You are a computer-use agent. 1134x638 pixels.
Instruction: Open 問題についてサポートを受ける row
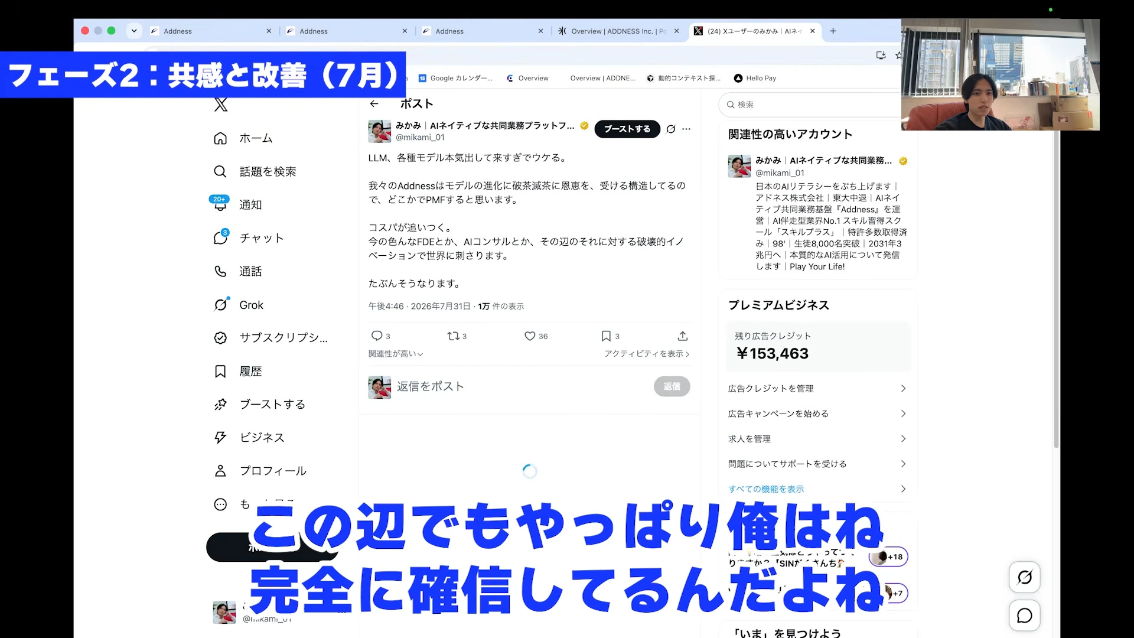point(817,464)
